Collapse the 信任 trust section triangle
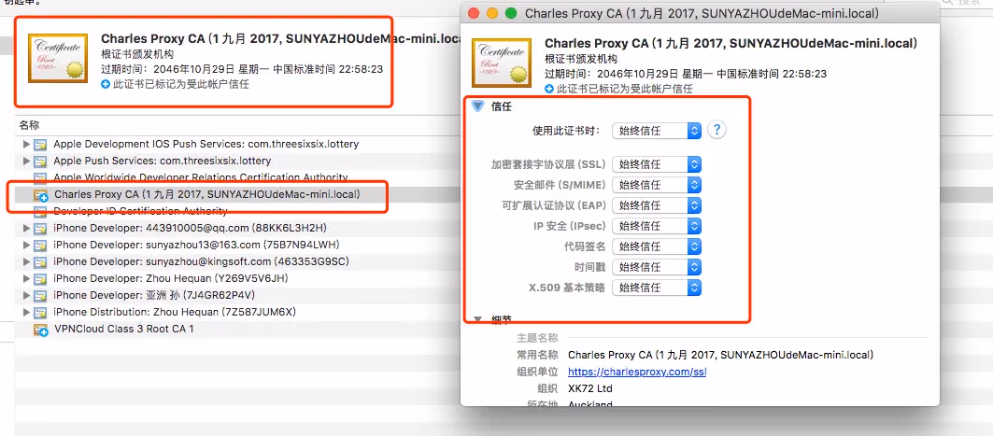The height and width of the screenshot is (436, 993). click(x=478, y=106)
